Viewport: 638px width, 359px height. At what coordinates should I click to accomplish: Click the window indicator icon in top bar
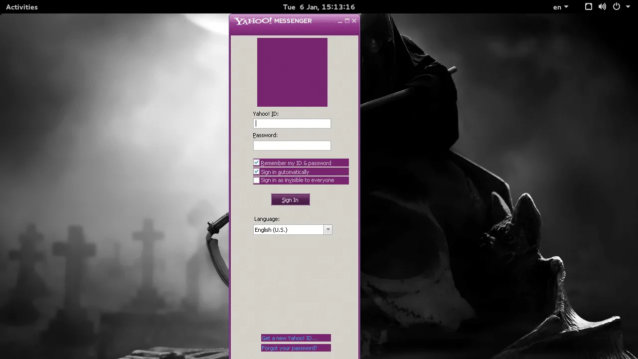pyautogui.click(x=589, y=7)
